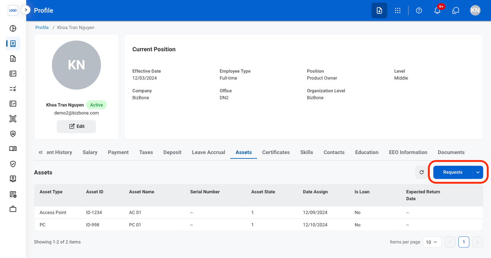The image size is (491, 258).
Task: Click the KN user avatar in header
Action: click(475, 10)
